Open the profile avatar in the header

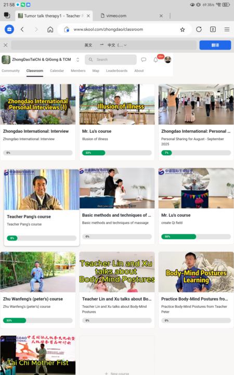(168, 60)
